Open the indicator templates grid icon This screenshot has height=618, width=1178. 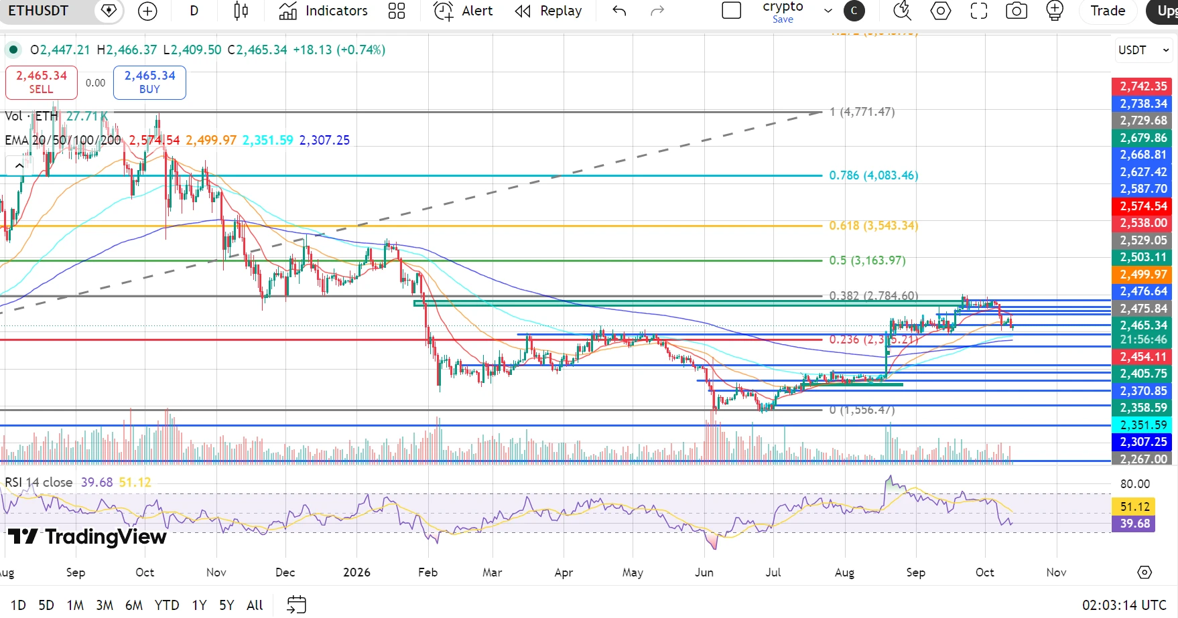coord(397,11)
